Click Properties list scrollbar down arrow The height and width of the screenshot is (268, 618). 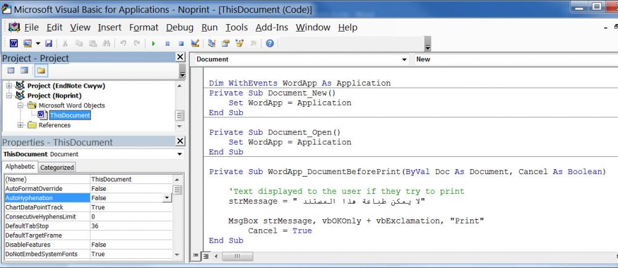pos(177,254)
